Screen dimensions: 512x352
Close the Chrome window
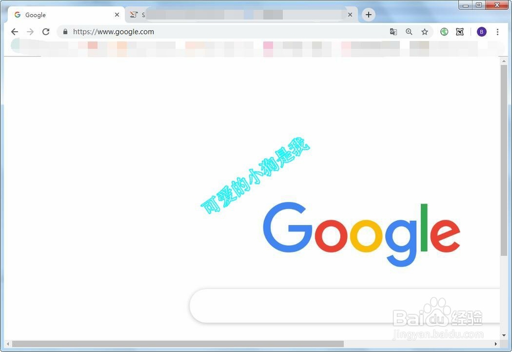click(497, 5)
